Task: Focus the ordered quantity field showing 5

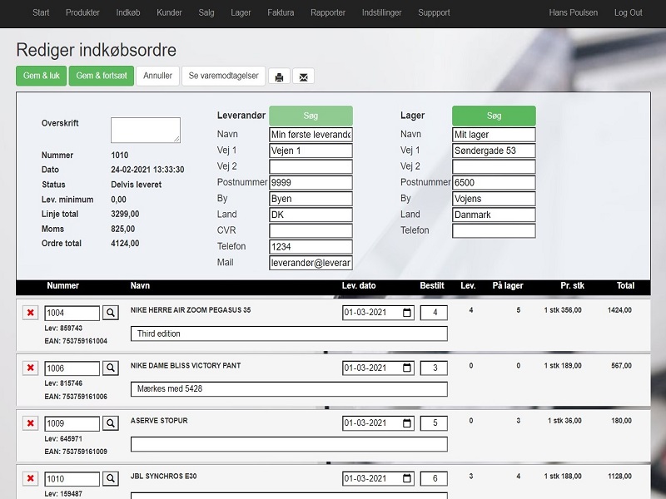Action: (x=434, y=423)
